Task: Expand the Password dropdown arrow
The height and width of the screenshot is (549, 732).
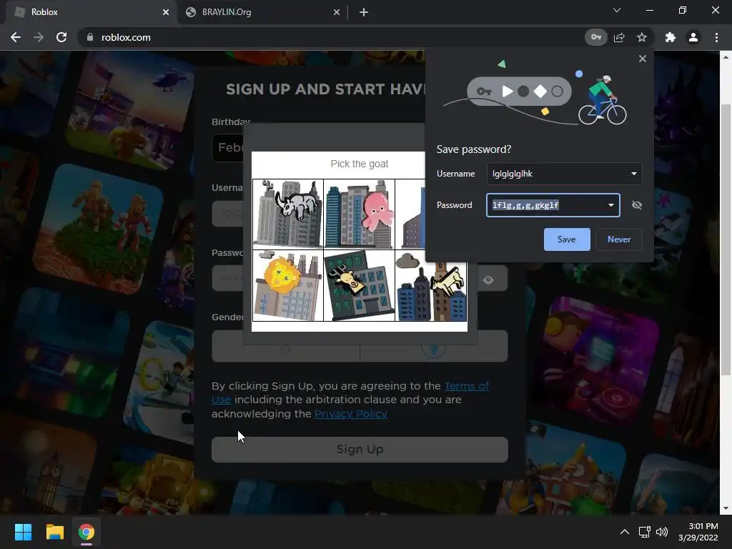Action: pyautogui.click(x=610, y=205)
